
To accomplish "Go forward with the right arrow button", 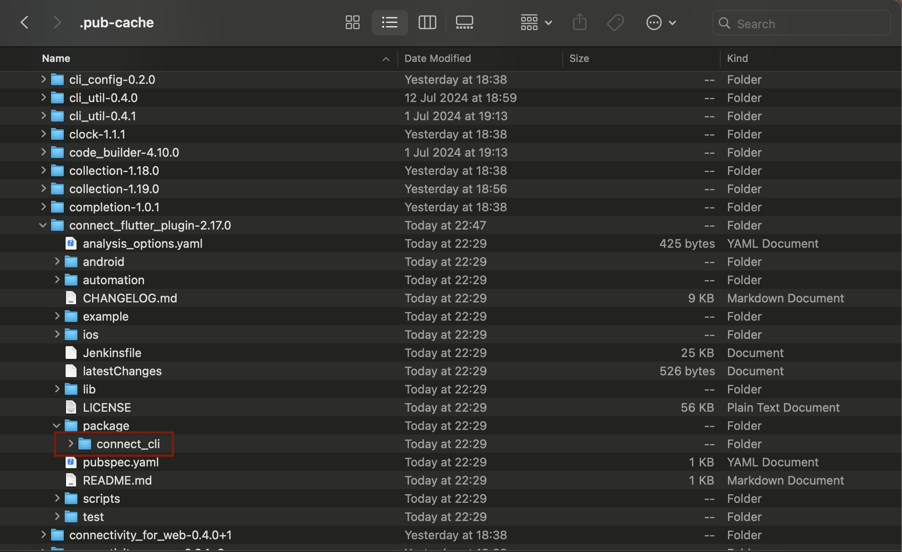I will click(57, 22).
